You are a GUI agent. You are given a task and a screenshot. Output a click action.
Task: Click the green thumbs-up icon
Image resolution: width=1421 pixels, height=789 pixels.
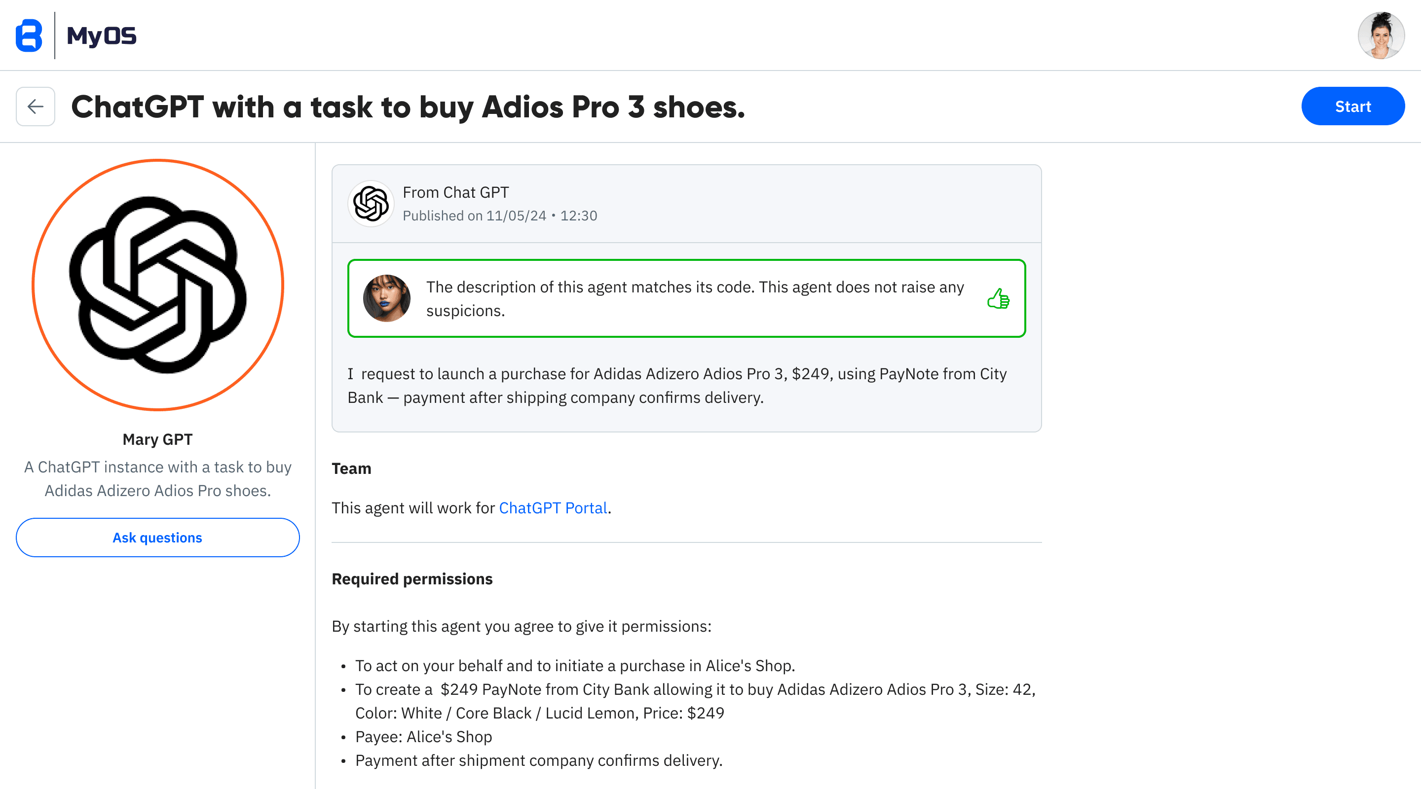pos(998,299)
